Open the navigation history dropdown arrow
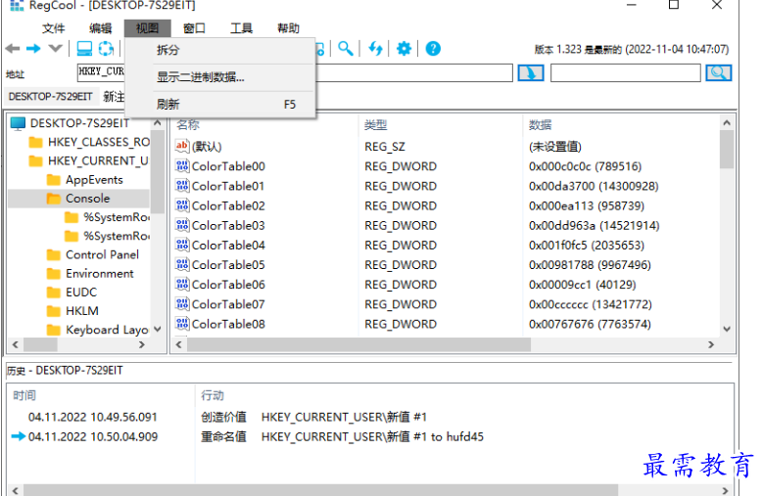 [56, 49]
